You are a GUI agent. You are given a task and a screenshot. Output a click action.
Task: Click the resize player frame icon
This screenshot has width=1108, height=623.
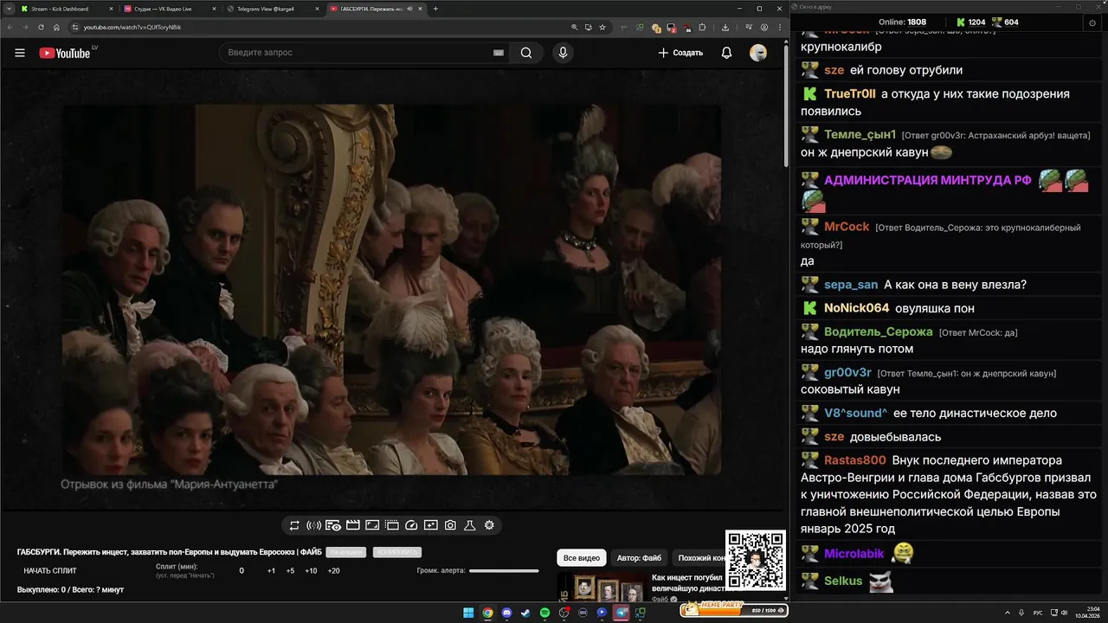point(372,525)
